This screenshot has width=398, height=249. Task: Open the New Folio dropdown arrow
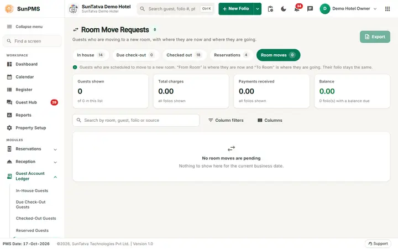258,9
